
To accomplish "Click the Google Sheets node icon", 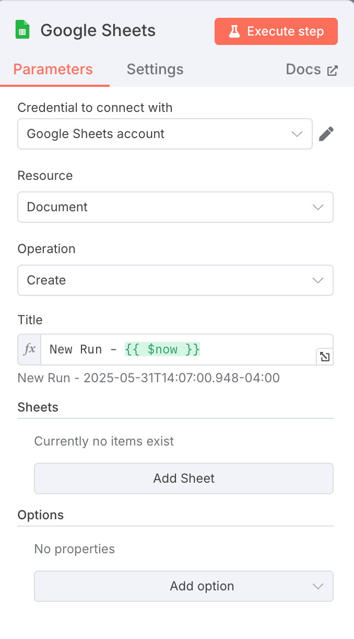I will (x=22, y=30).
